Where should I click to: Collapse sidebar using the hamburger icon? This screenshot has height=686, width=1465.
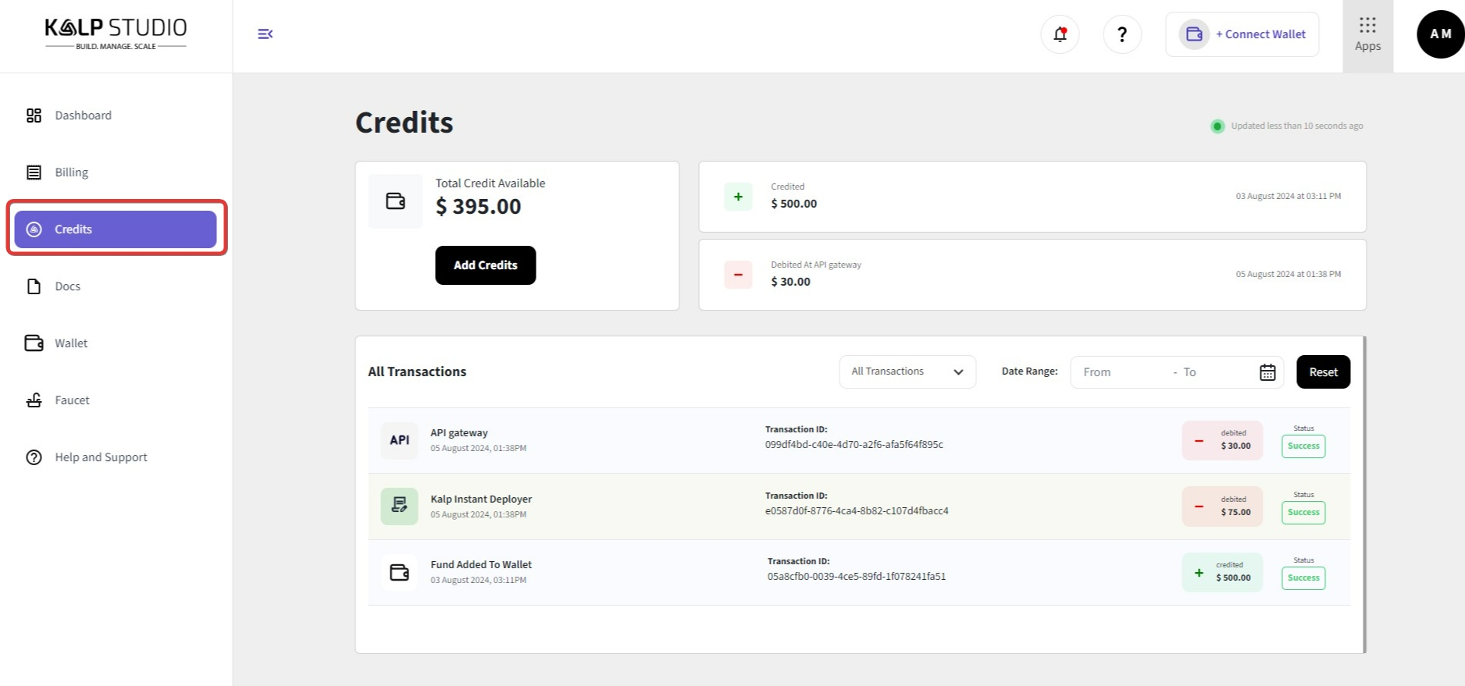pyautogui.click(x=265, y=34)
